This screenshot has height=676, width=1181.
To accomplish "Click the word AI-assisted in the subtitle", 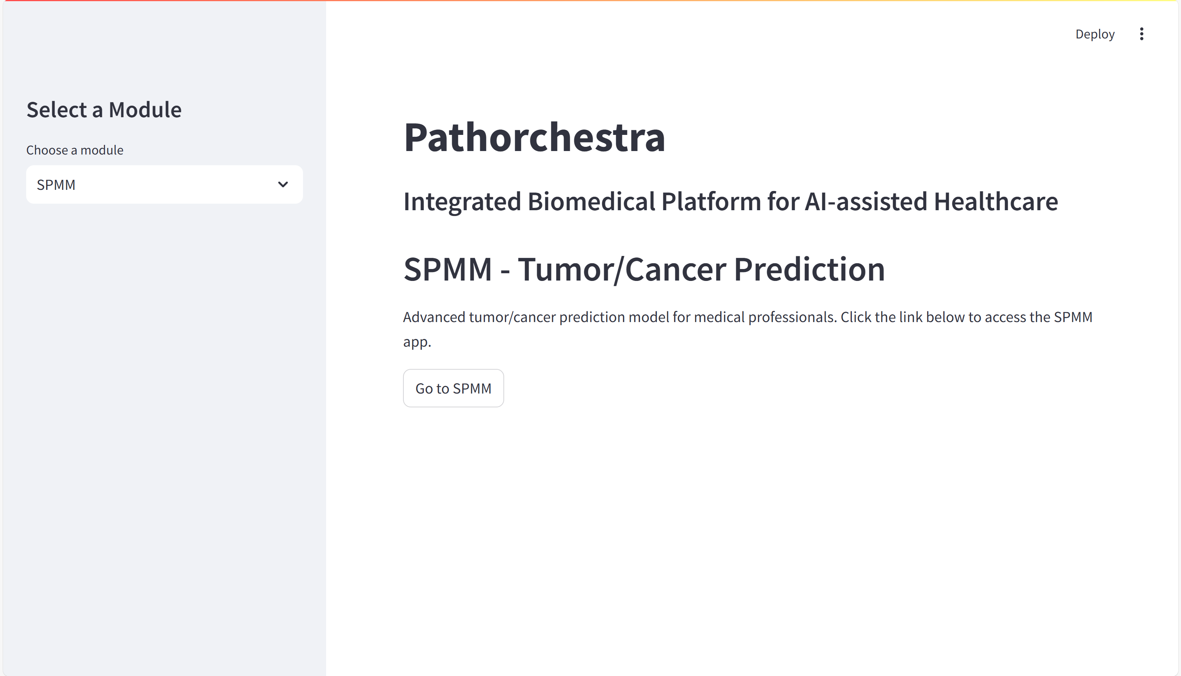I will click(x=866, y=201).
